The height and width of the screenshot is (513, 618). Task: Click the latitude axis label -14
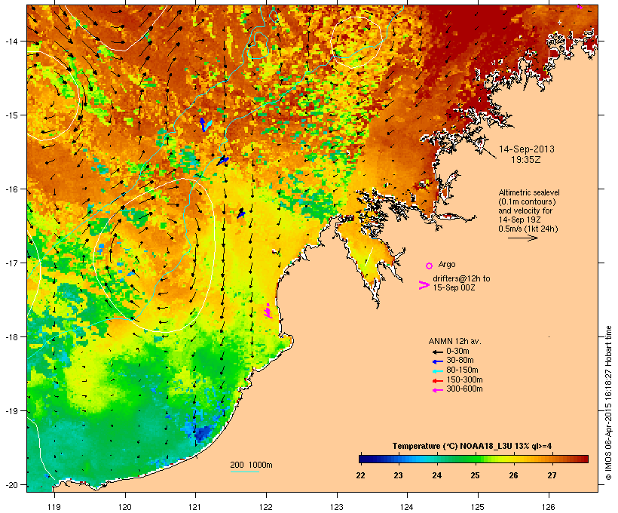click(x=11, y=41)
